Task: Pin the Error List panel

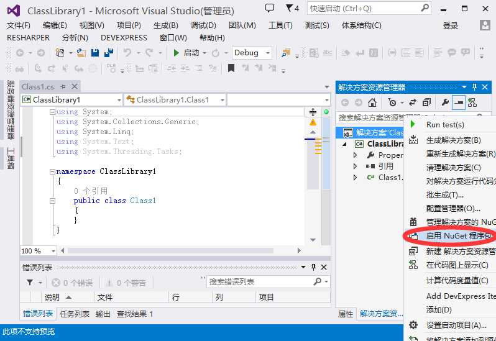Action: pyautogui.click(x=313, y=267)
